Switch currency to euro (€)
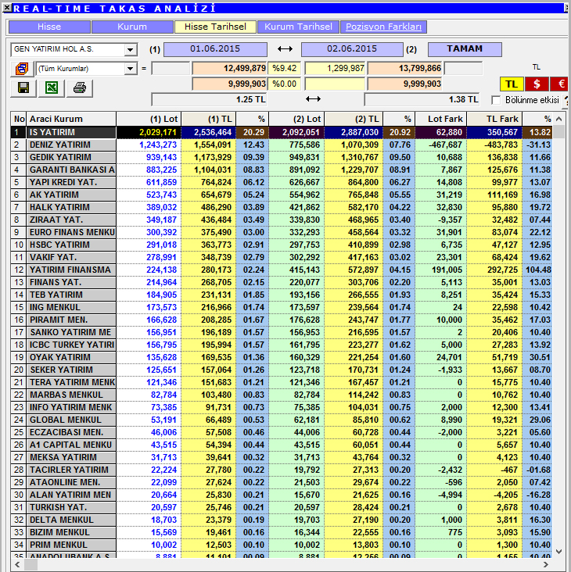 click(x=561, y=84)
